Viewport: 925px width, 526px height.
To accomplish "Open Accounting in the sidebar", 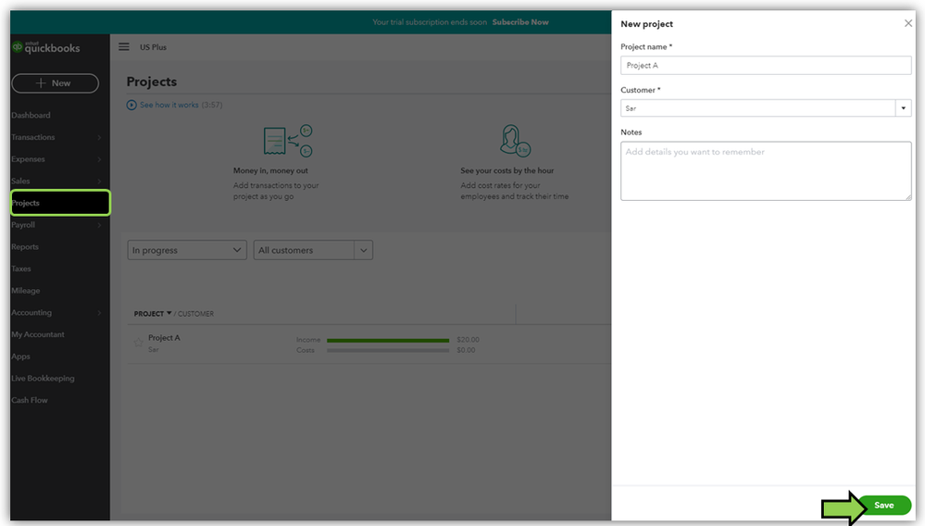I will tap(31, 312).
